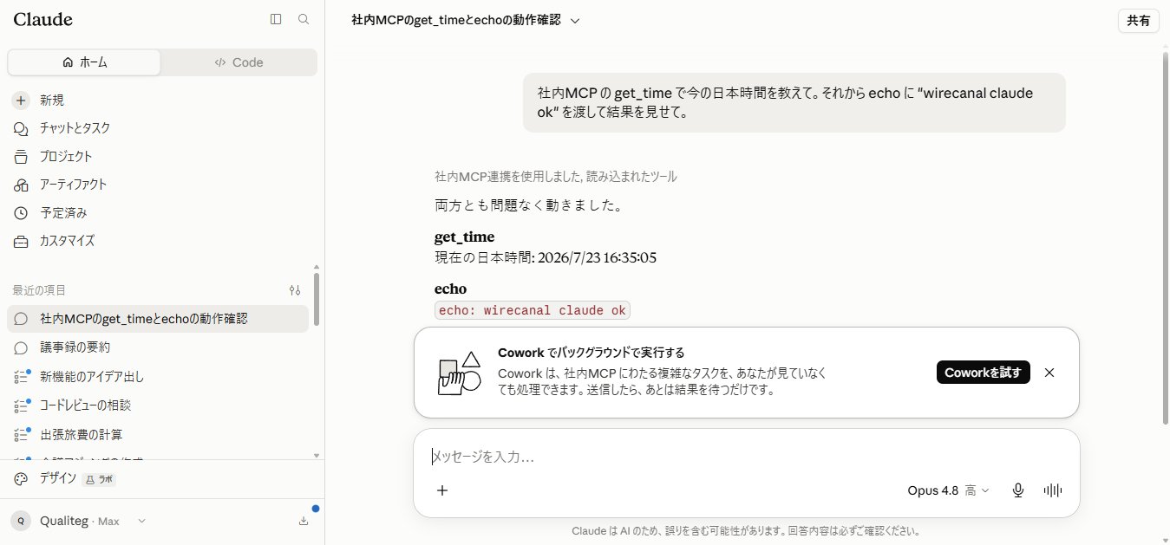This screenshot has width=1170, height=545.
Task: Expand 社内MCP連携を使用しました tool details
Action: (556, 177)
